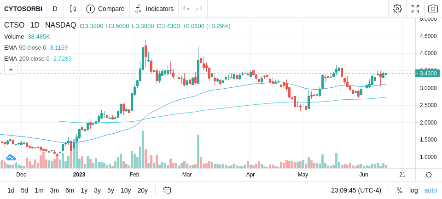Click the 23:09:45 (UTC-4) timezone button
The image size is (442, 199).
click(356, 190)
